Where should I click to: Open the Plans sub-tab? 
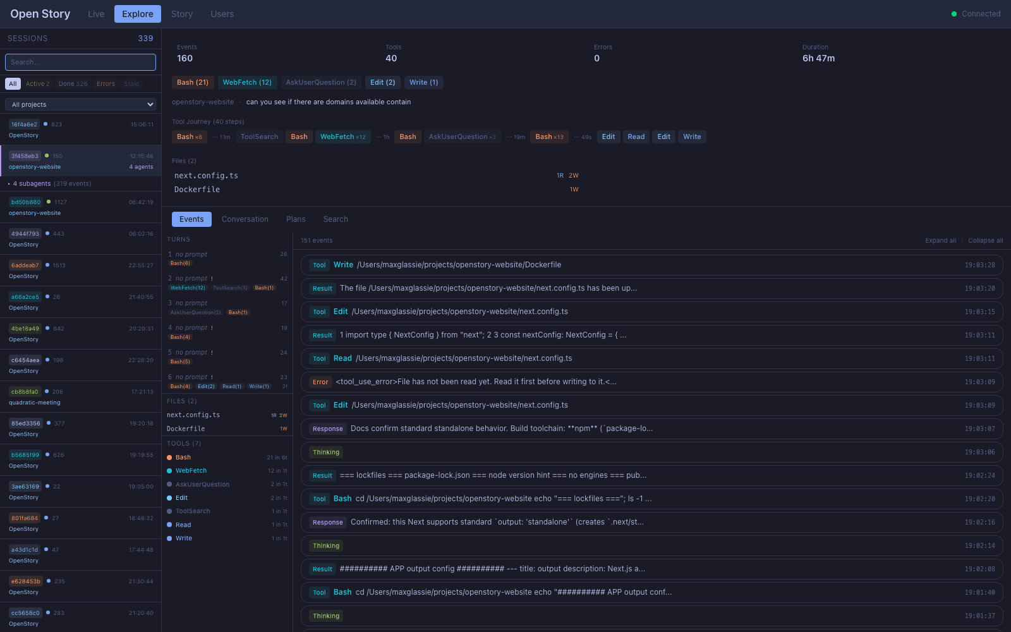296,219
